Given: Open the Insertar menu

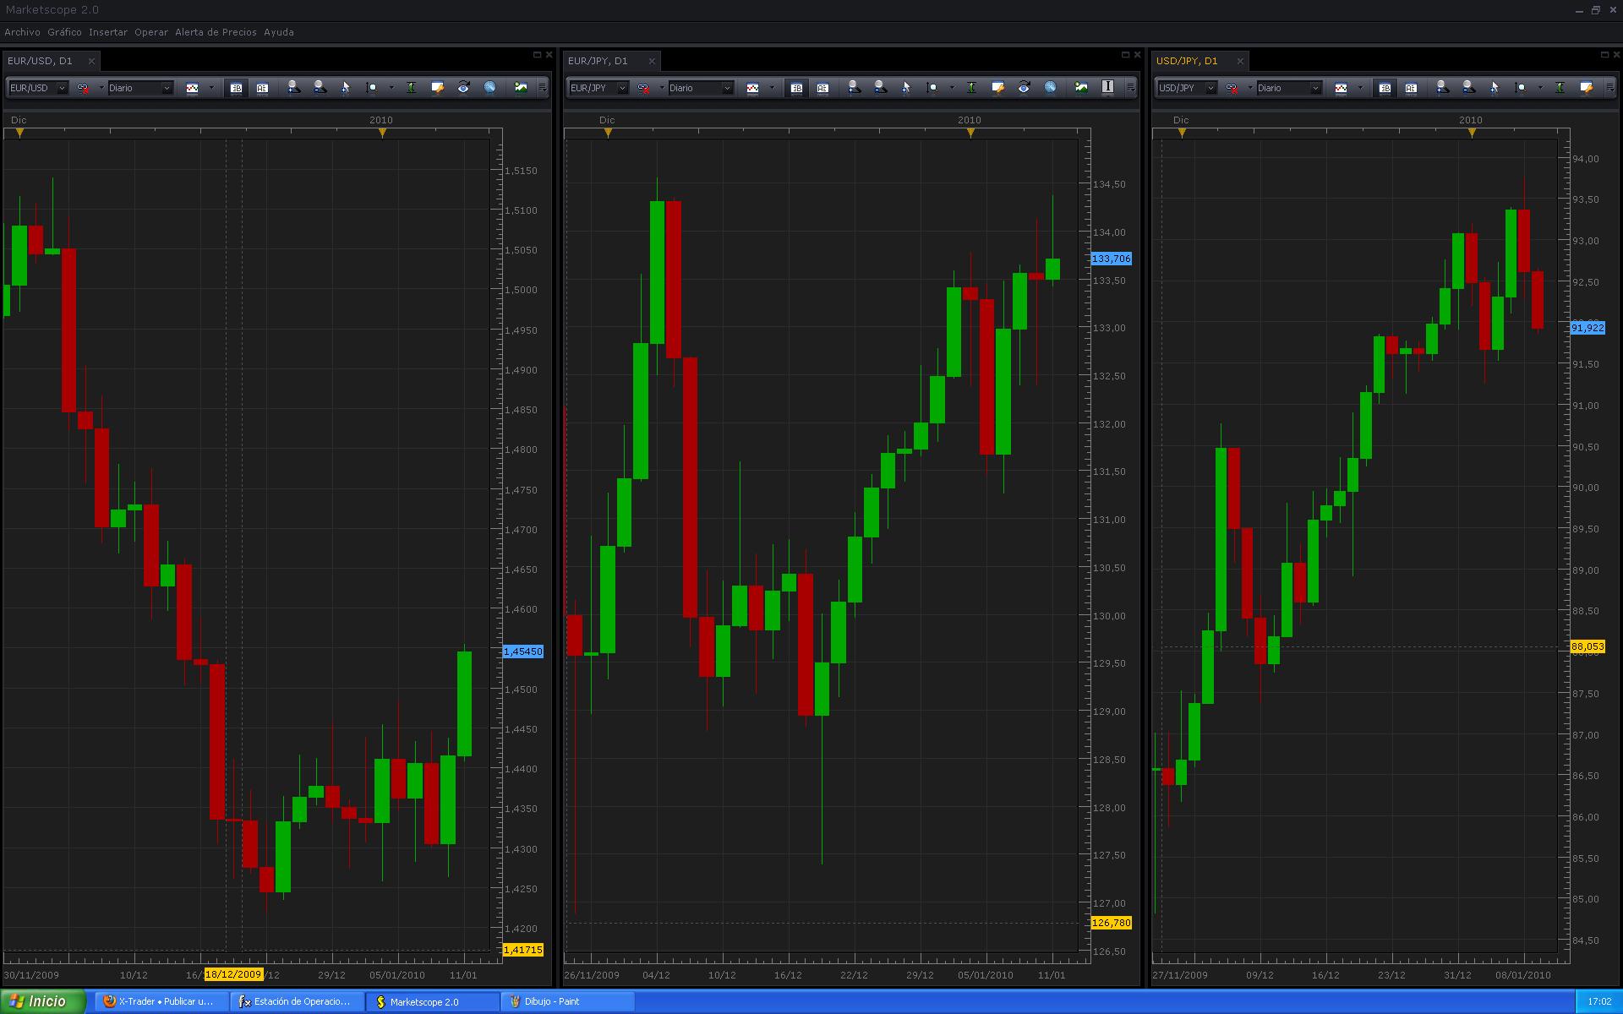Looking at the screenshot, I should 107,32.
